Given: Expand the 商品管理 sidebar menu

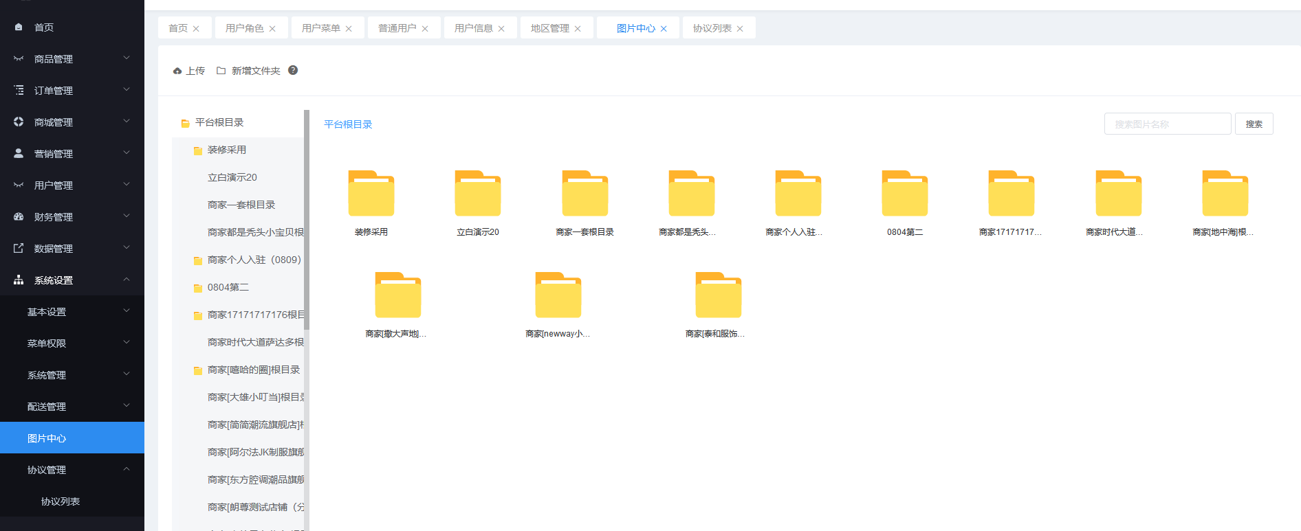Looking at the screenshot, I should 72,59.
